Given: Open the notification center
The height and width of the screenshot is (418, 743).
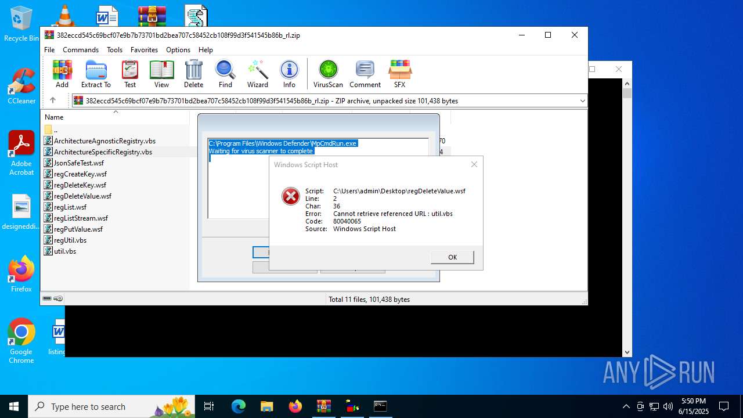Looking at the screenshot, I should click(x=724, y=406).
